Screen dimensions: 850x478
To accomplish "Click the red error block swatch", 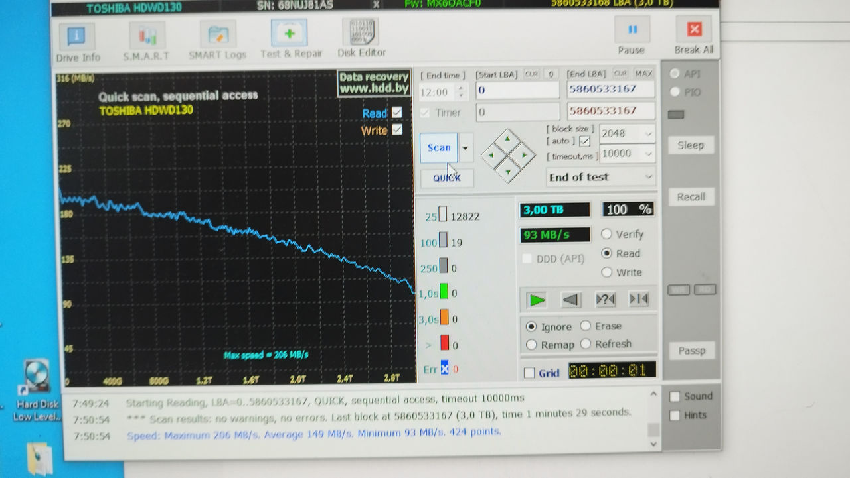I will coord(444,343).
